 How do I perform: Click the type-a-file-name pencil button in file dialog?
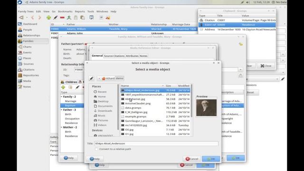tap(92, 78)
